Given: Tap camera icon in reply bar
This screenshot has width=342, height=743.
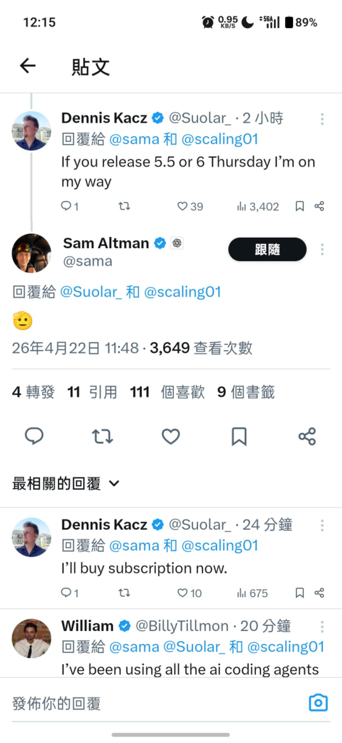Looking at the screenshot, I should 318,703.
